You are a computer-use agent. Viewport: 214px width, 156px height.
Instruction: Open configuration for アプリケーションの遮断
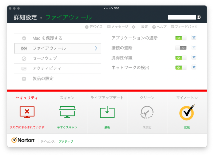point(193,37)
